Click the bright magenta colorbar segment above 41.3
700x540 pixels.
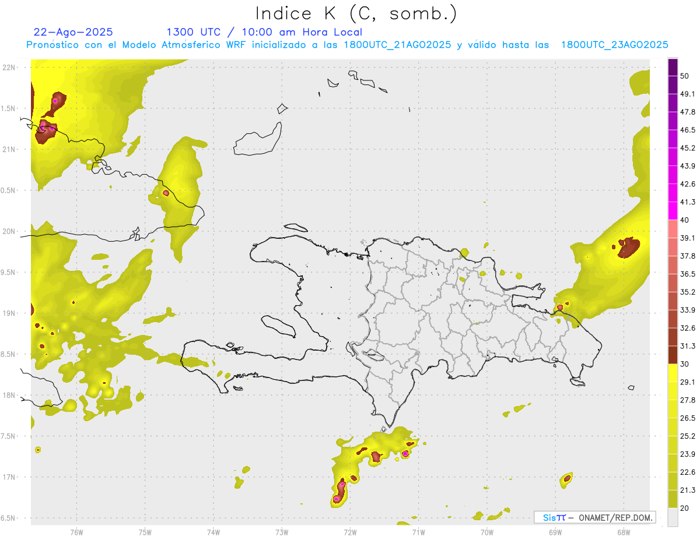[x=673, y=193]
